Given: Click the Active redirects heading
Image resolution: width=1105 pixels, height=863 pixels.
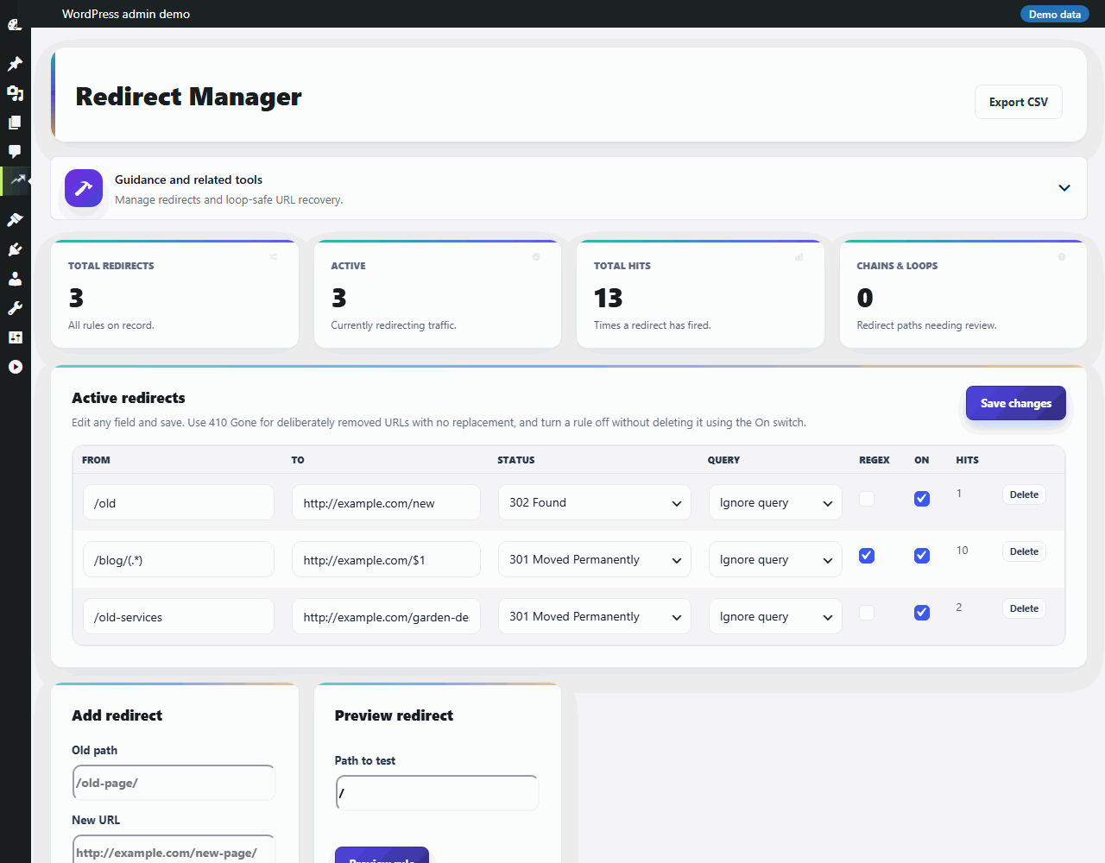Looking at the screenshot, I should pos(129,398).
